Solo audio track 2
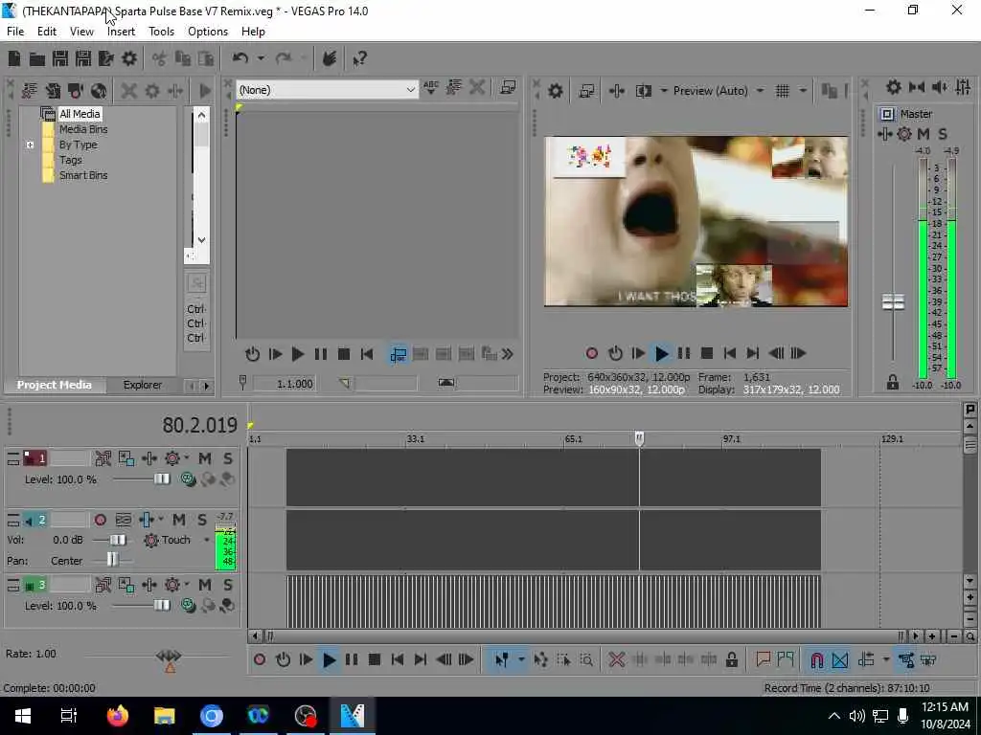The image size is (981, 735). point(201,520)
